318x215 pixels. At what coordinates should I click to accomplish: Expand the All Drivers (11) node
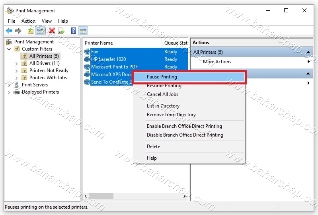[x=17, y=63]
